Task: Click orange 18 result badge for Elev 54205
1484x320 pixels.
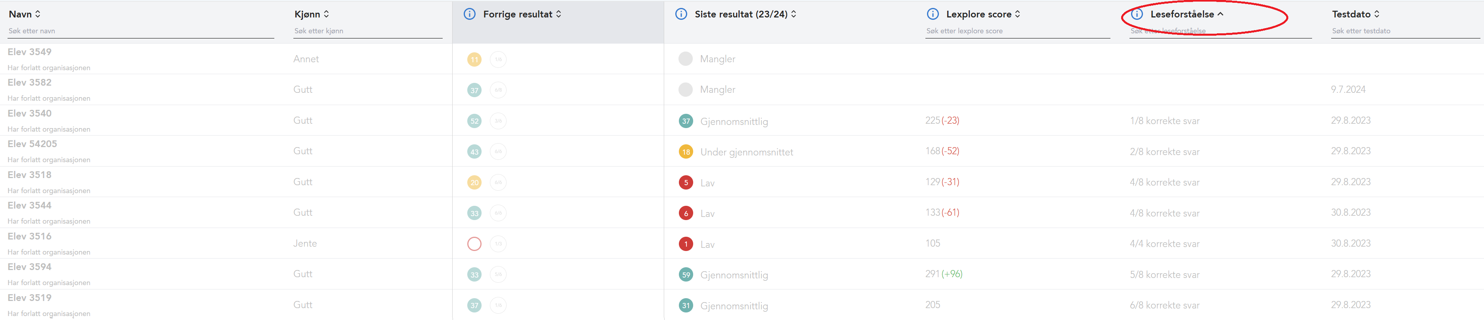Action: click(x=686, y=152)
